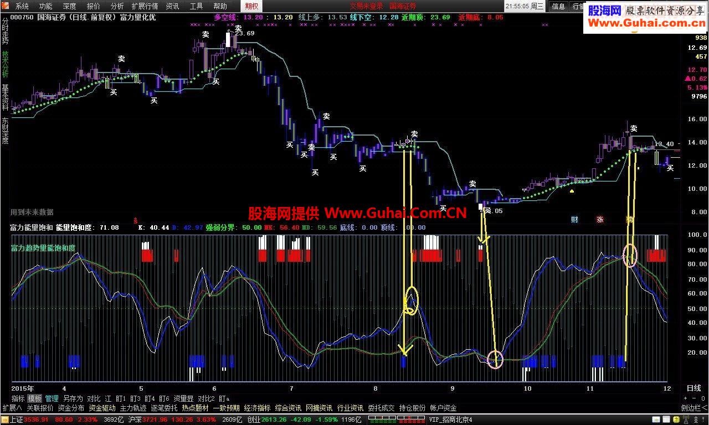Click the 财 marker icon on chart
This screenshot has width=709, height=425.
pos(574,220)
